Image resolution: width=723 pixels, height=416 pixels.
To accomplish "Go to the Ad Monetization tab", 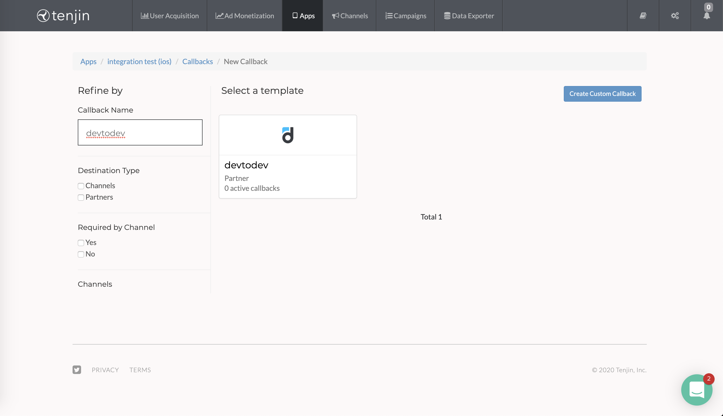I will pos(245,16).
